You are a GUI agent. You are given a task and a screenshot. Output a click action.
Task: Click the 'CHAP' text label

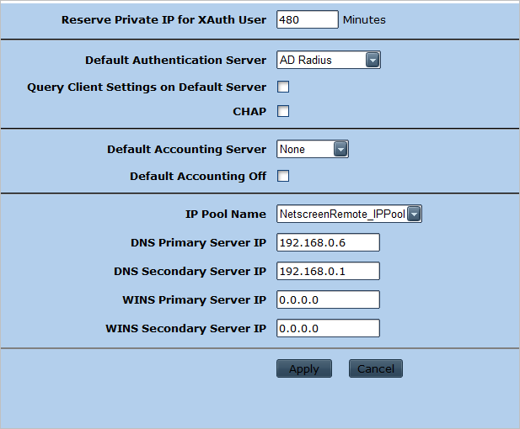pyautogui.click(x=249, y=111)
